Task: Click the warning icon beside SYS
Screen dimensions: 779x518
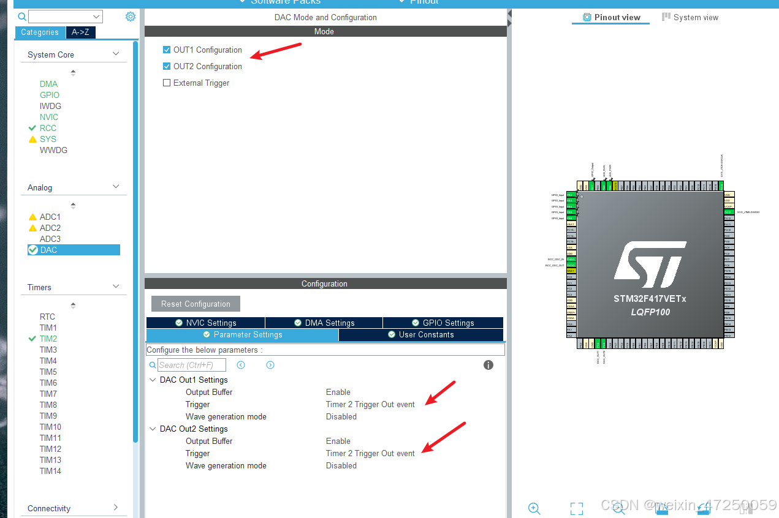Action: (32, 140)
